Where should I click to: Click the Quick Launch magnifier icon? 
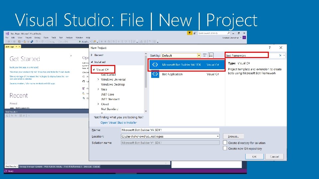coord(229,33)
